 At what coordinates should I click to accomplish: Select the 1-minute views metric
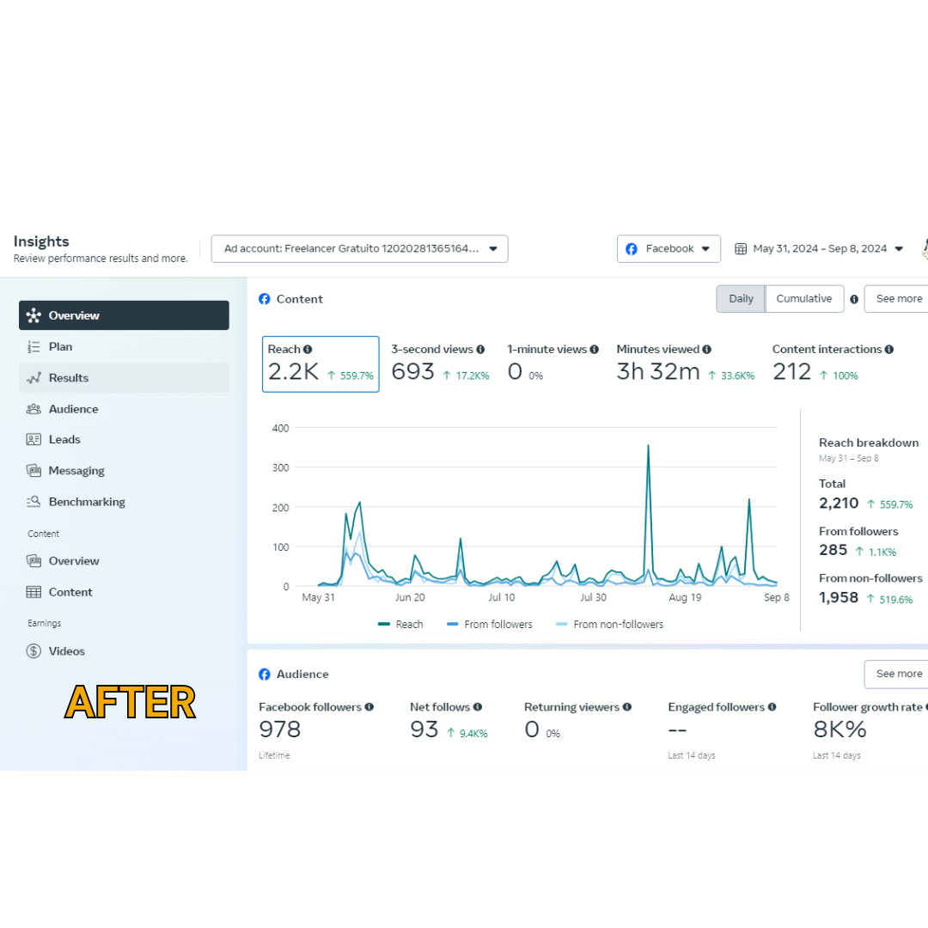553,364
